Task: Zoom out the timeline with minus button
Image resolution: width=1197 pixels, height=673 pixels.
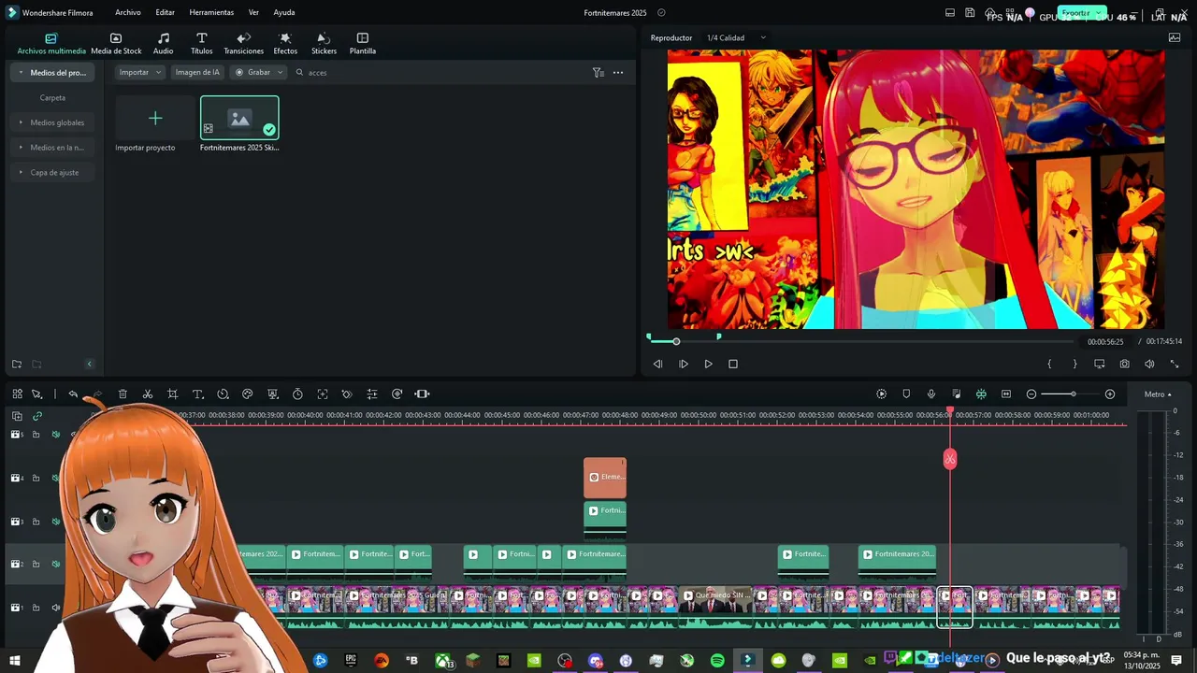Action: 1031,394
